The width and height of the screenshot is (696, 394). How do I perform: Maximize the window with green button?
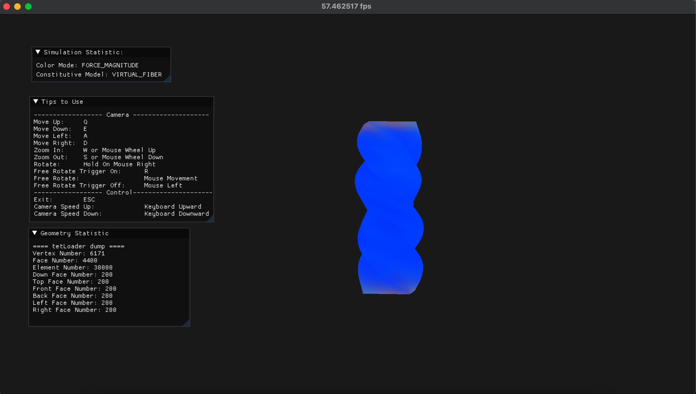pos(28,7)
